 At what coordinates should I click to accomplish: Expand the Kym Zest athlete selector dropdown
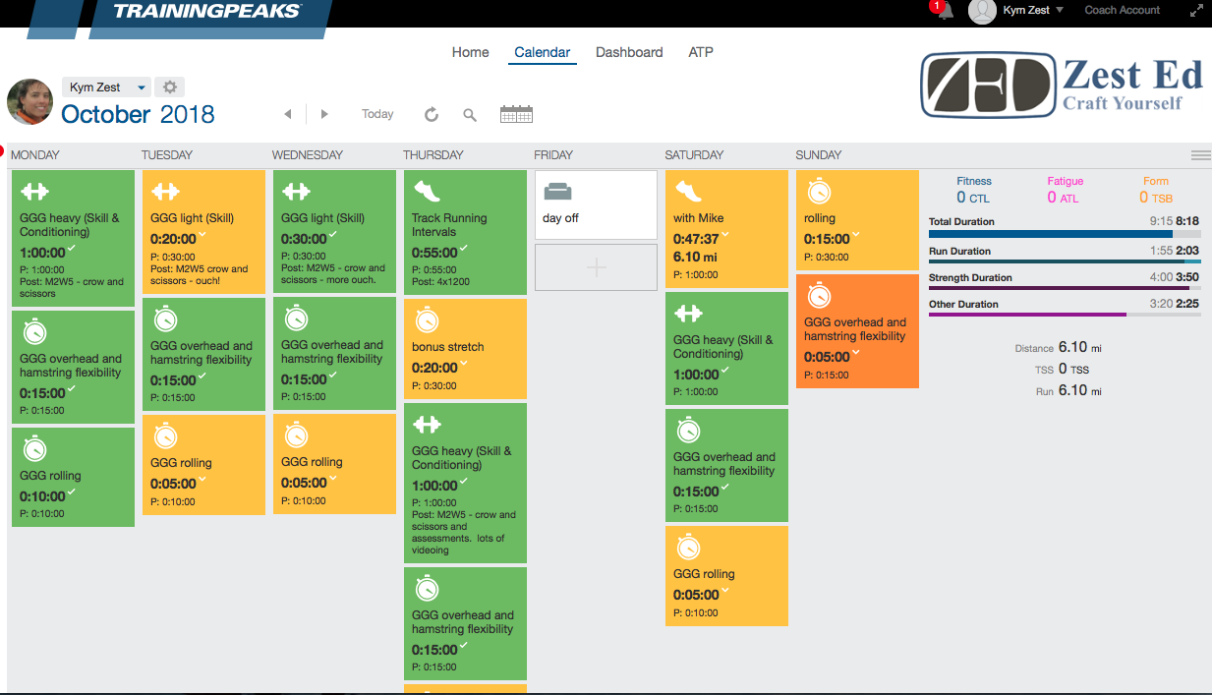click(x=142, y=87)
